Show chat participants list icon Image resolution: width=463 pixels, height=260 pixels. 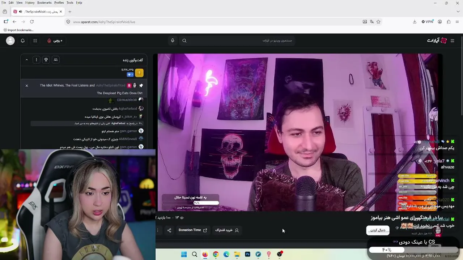pyautogui.click(x=56, y=60)
